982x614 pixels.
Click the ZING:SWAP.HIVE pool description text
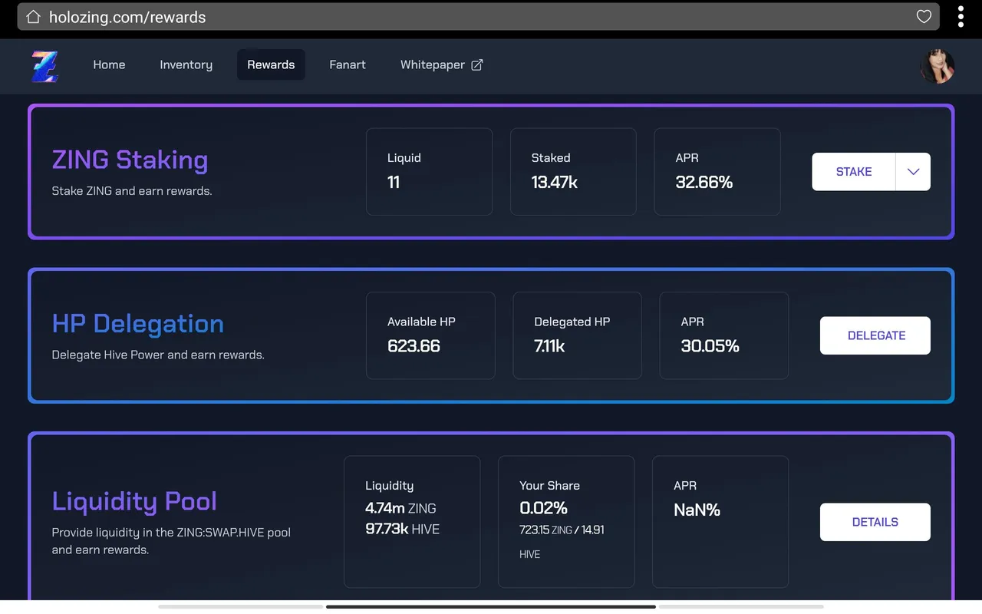pyautogui.click(x=171, y=540)
